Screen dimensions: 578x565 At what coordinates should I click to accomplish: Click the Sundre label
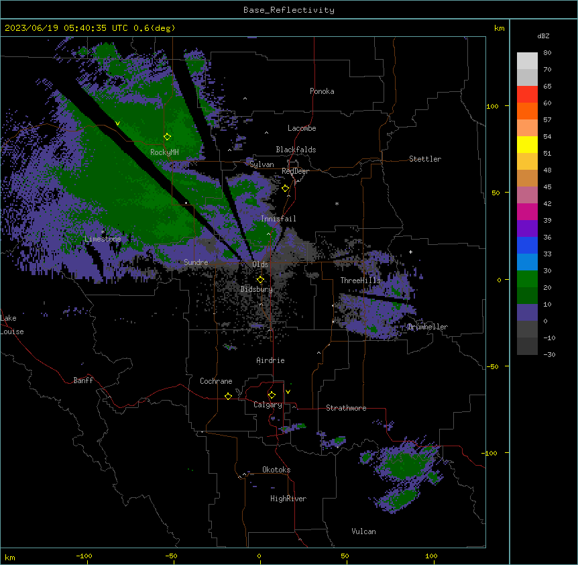[196, 262]
